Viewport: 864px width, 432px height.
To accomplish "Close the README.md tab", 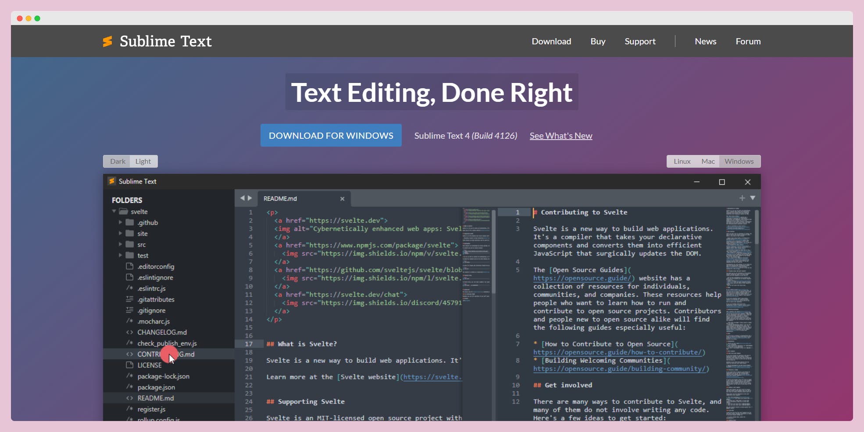I will (x=342, y=199).
